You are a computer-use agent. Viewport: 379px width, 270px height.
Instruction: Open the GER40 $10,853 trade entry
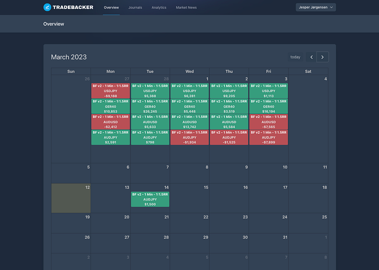(x=110, y=106)
